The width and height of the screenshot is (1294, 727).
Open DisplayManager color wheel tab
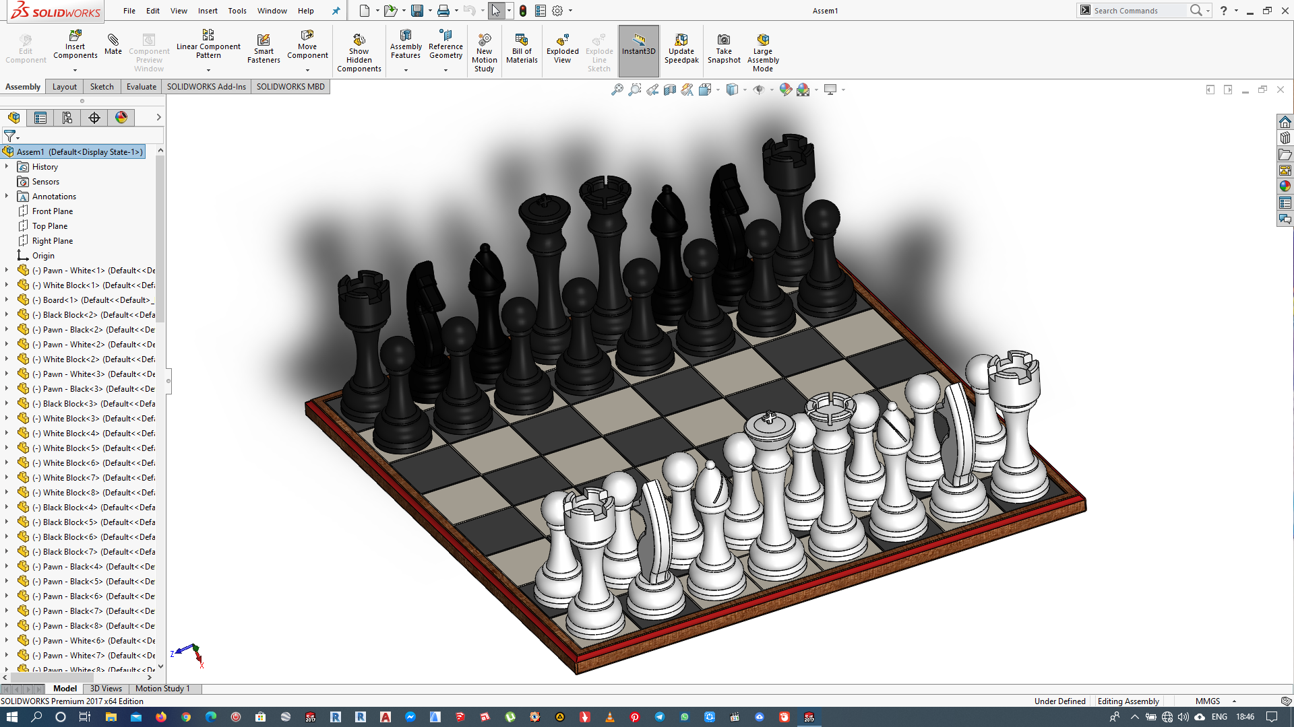(121, 118)
